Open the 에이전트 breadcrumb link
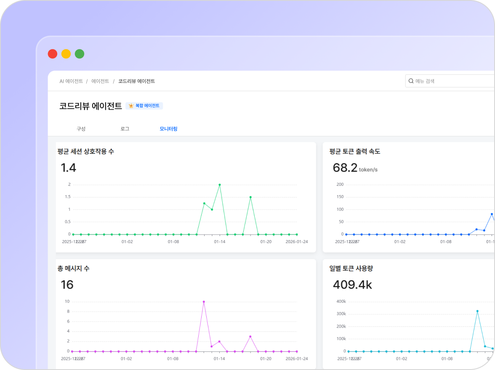Viewport: 495px width, 370px height. click(x=100, y=81)
